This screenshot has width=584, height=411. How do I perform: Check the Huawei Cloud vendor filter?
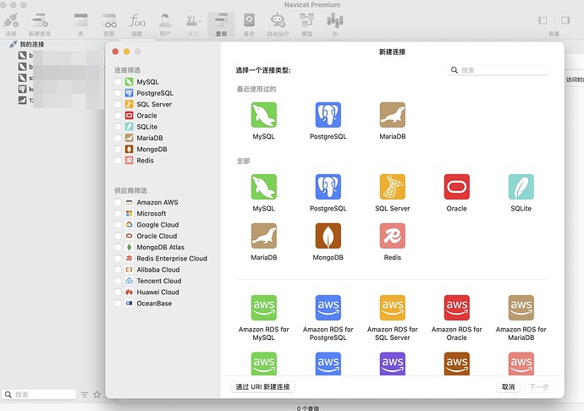click(x=118, y=292)
